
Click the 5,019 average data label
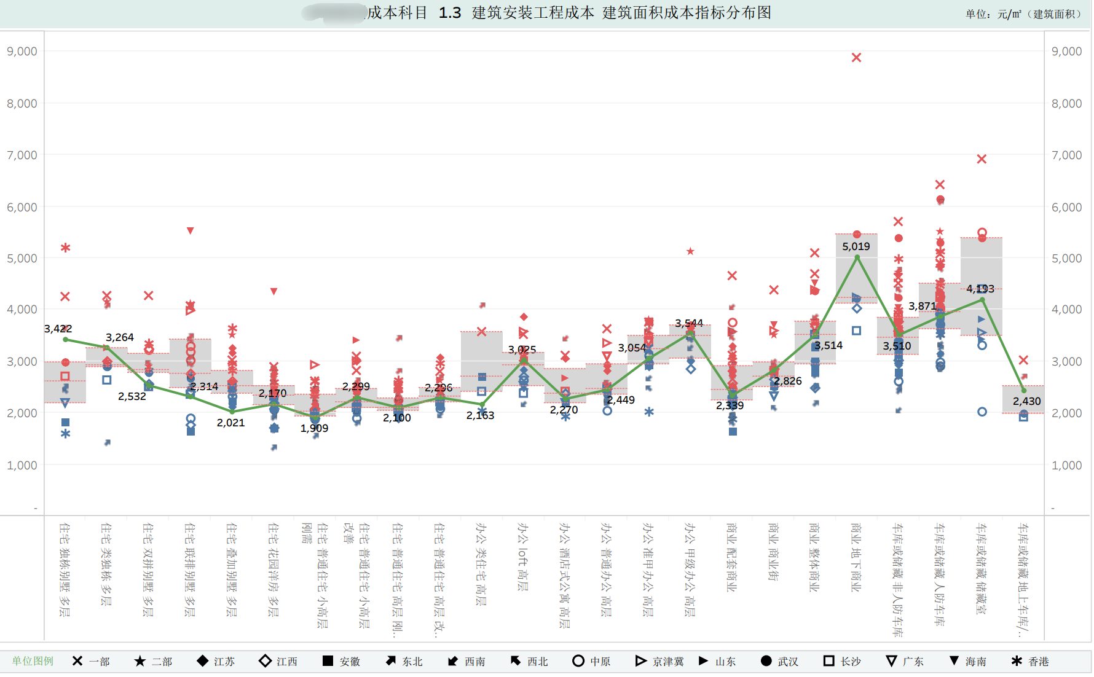coord(856,246)
